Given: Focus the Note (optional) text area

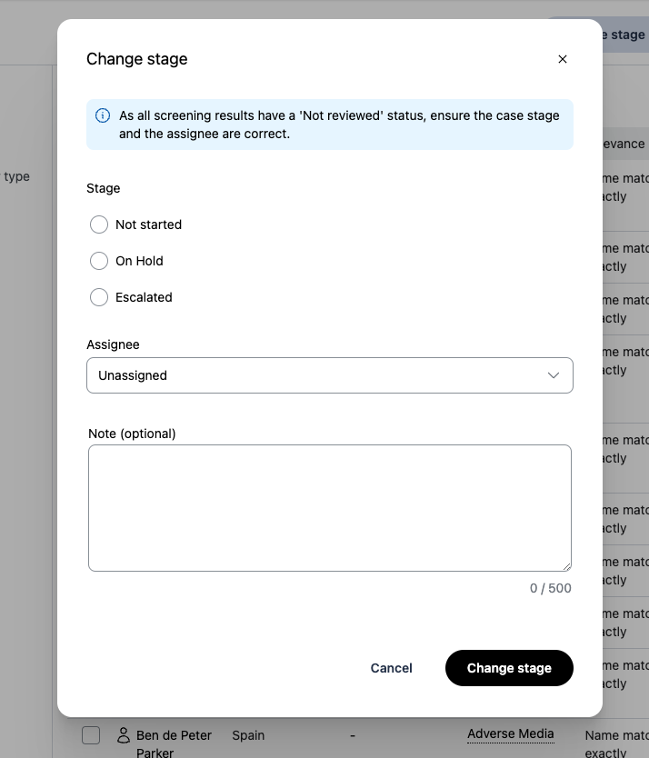Looking at the screenshot, I should click(x=329, y=507).
